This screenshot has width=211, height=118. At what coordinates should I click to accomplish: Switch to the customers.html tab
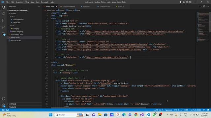coord(69,7)
